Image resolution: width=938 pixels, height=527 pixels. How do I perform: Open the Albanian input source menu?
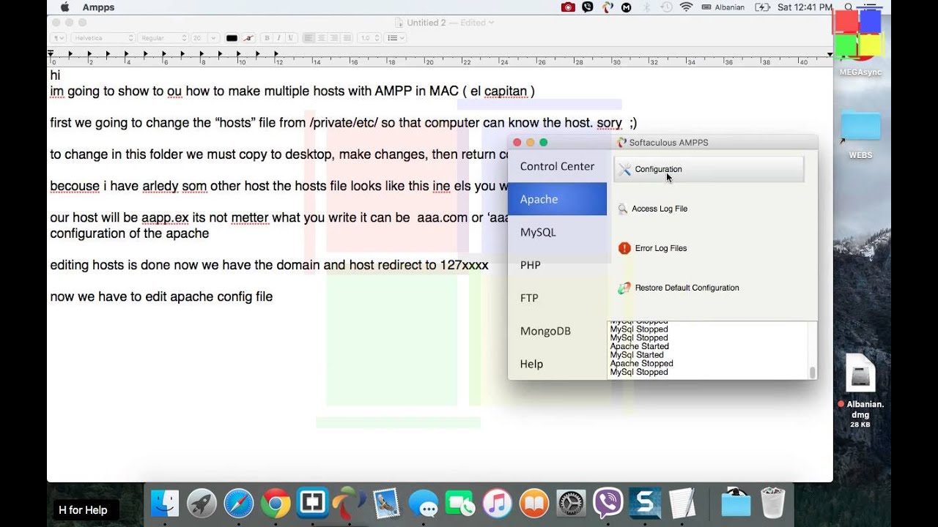[x=723, y=7]
